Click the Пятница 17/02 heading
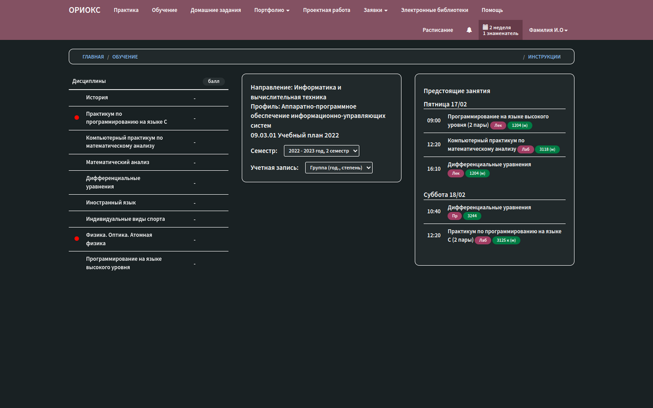This screenshot has height=408, width=653. (445, 104)
